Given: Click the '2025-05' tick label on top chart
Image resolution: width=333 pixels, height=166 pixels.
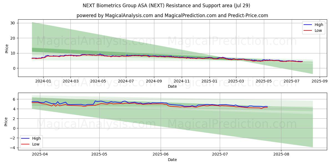Looking at the screenshot, I should tap(264, 81).
